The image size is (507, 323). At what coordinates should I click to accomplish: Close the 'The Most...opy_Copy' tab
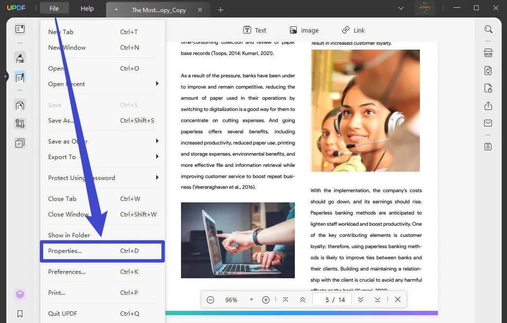[x=200, y=10]
